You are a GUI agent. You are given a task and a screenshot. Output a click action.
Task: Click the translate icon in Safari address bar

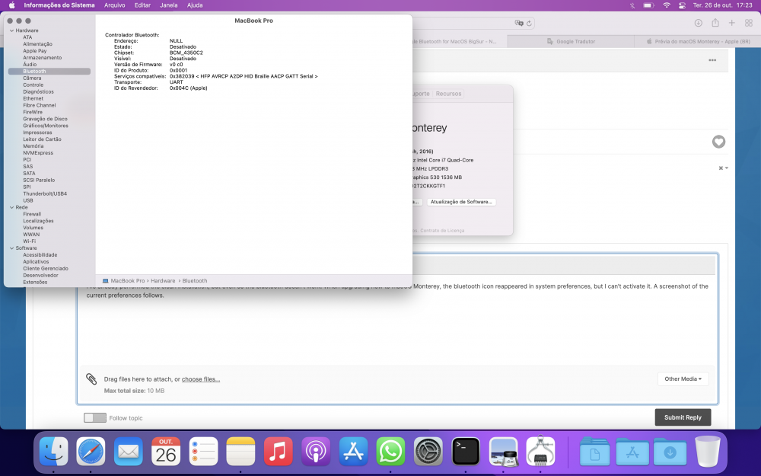coord(519,23)
